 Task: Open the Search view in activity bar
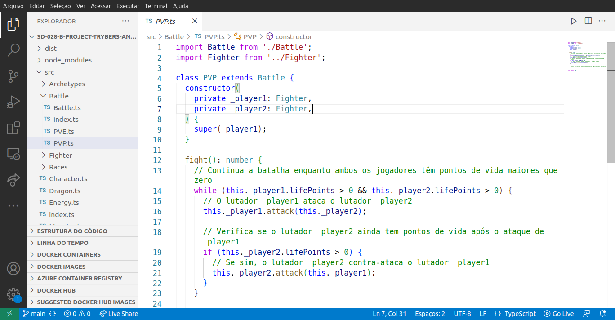click(x=13, y=50)
